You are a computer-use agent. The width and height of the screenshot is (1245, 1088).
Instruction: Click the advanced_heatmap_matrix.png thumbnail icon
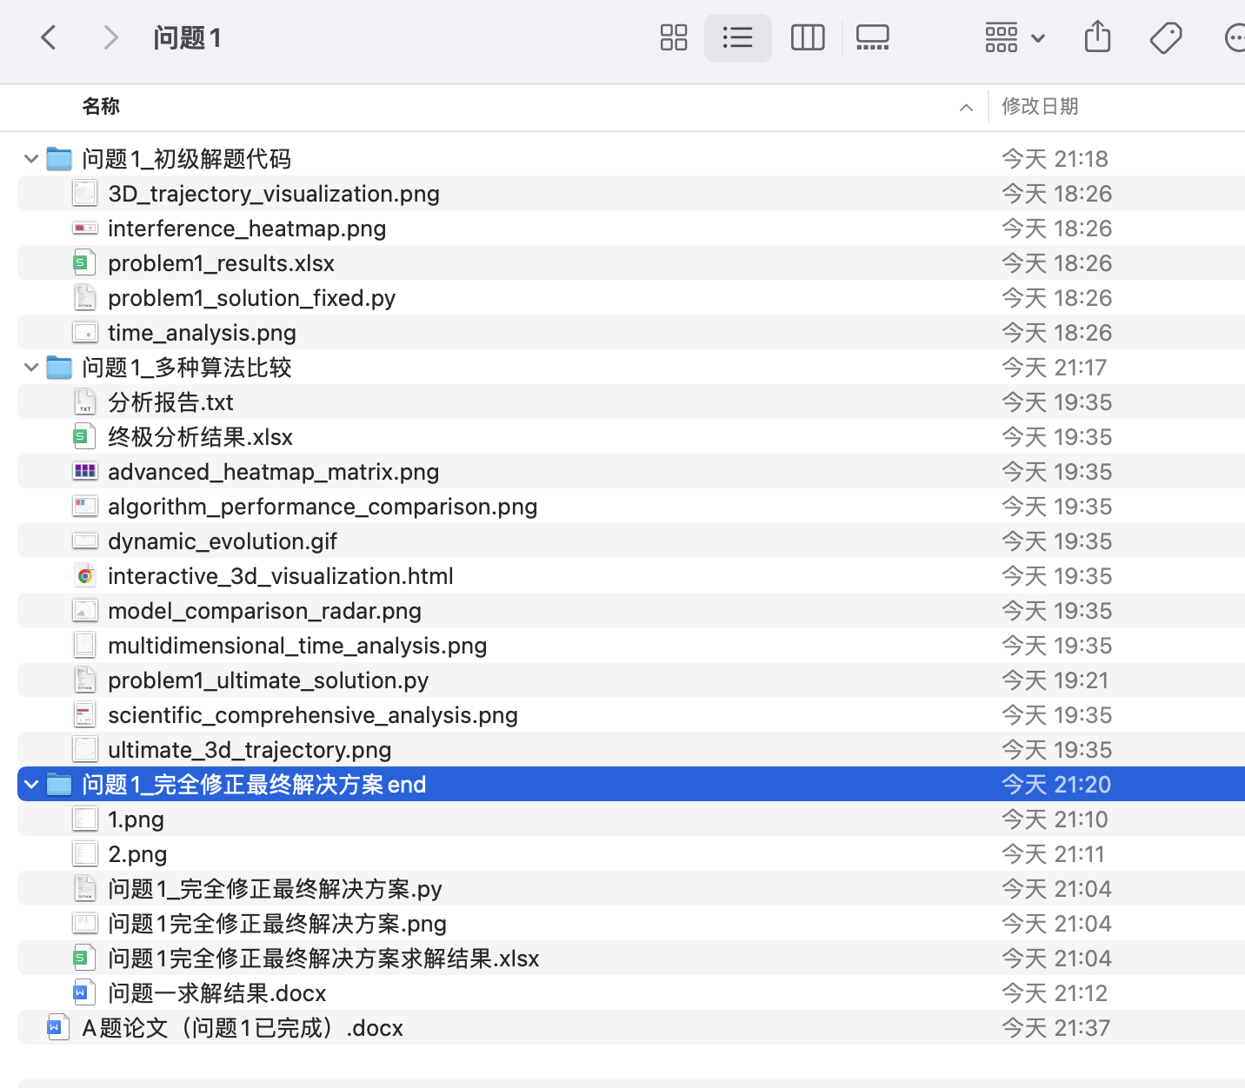[85, 471]
